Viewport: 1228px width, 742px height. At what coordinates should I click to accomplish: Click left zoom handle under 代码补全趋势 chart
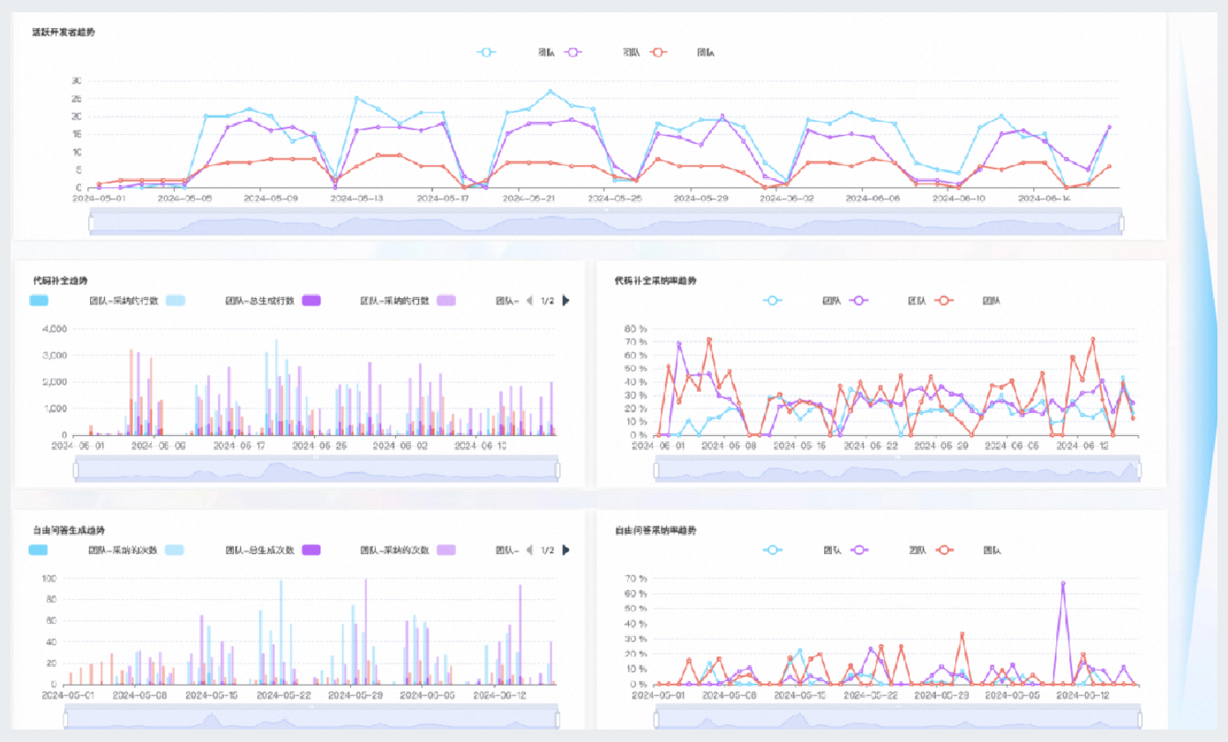click(x=76, y=472)
